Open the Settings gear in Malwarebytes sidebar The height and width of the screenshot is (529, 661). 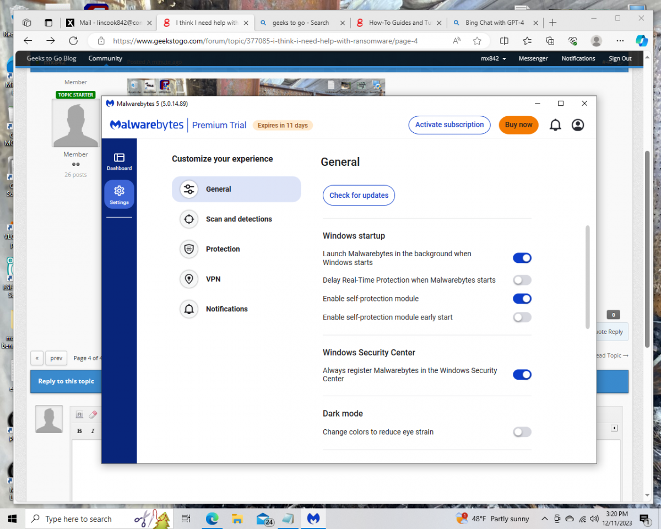pyautogui.click(x=119, y=195)
